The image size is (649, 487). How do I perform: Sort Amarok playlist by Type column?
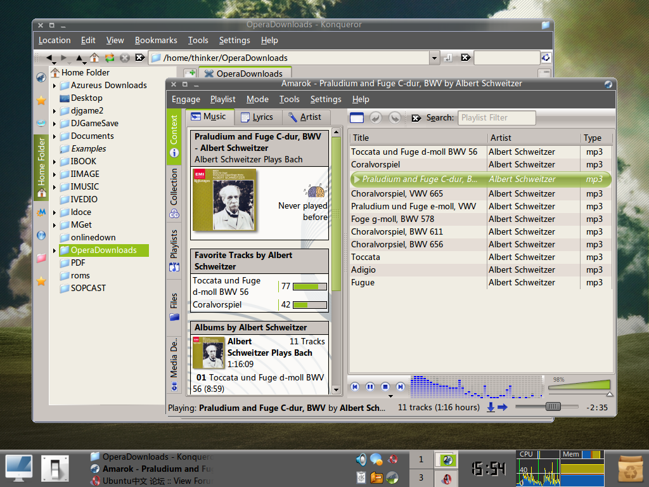pos(596,138)
